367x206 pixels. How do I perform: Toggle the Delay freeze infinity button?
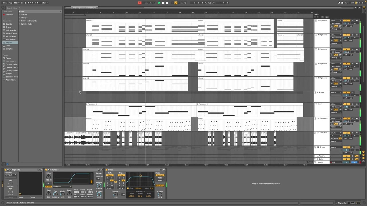pyautogui.click(x=123, y=195)
